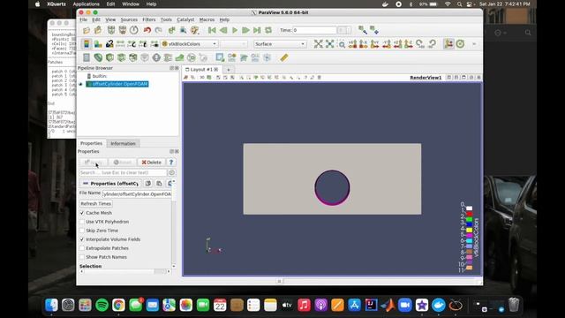Set view direction to +X
The image size is (565, 318).
(x=353, y=44)
